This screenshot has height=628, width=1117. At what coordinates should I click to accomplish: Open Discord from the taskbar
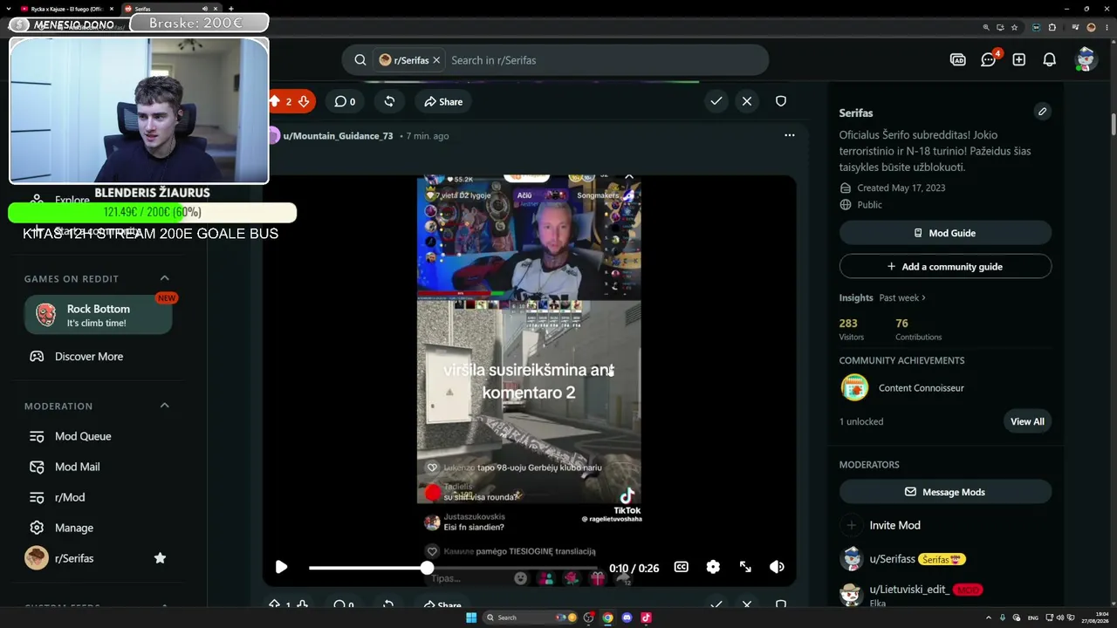click(x=627, y=618)
